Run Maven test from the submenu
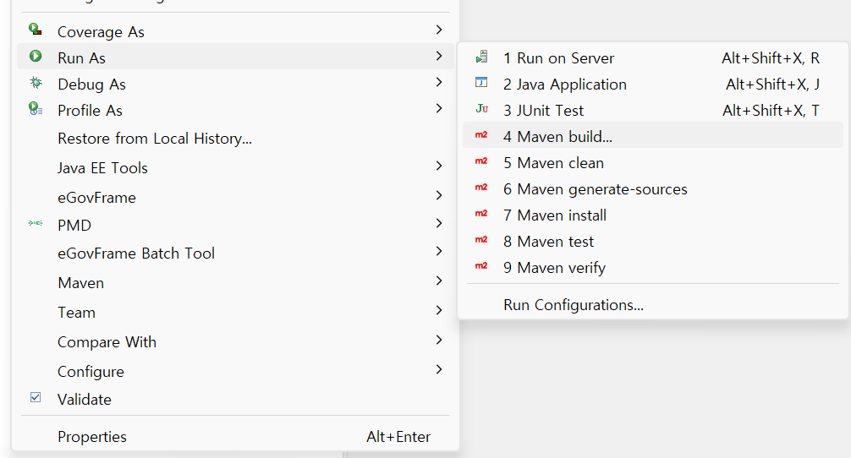 [548, 242]
